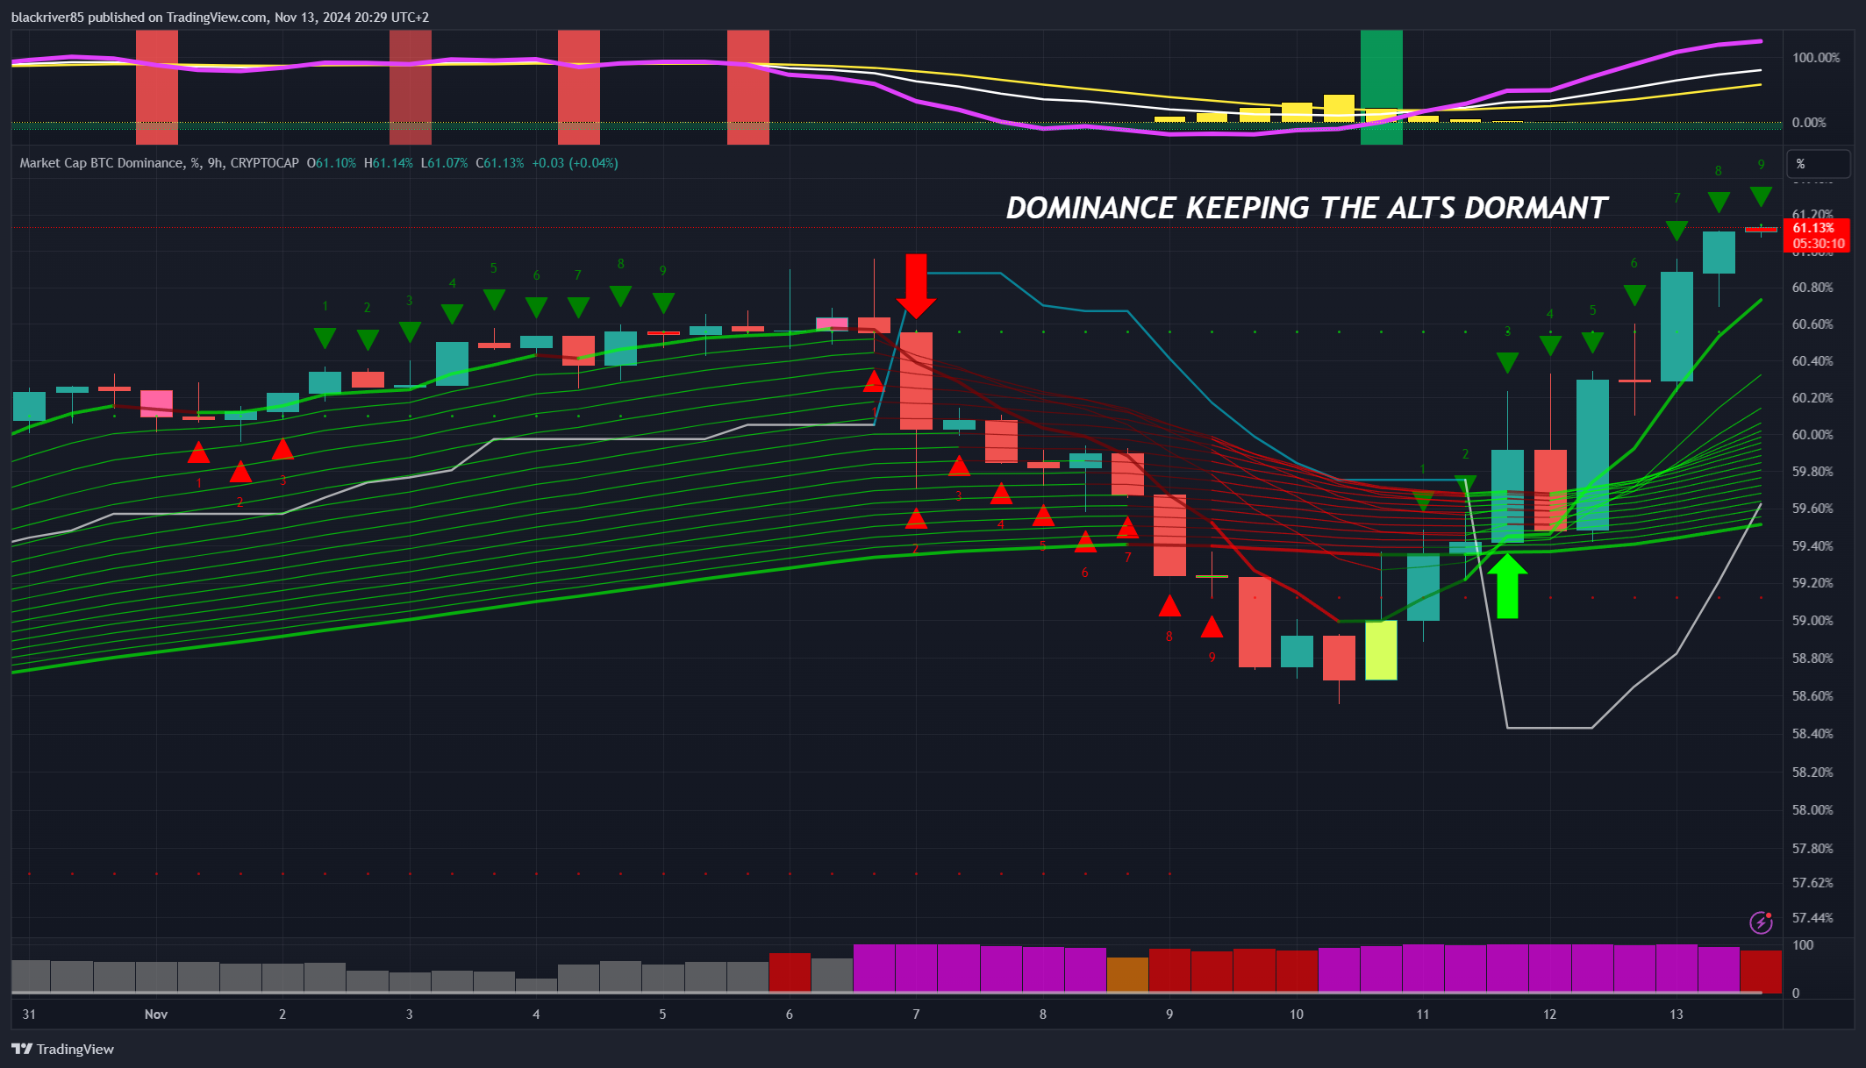Click the 31 date label on the time axis
Screen dimensions: 1866x1068
29,1015
